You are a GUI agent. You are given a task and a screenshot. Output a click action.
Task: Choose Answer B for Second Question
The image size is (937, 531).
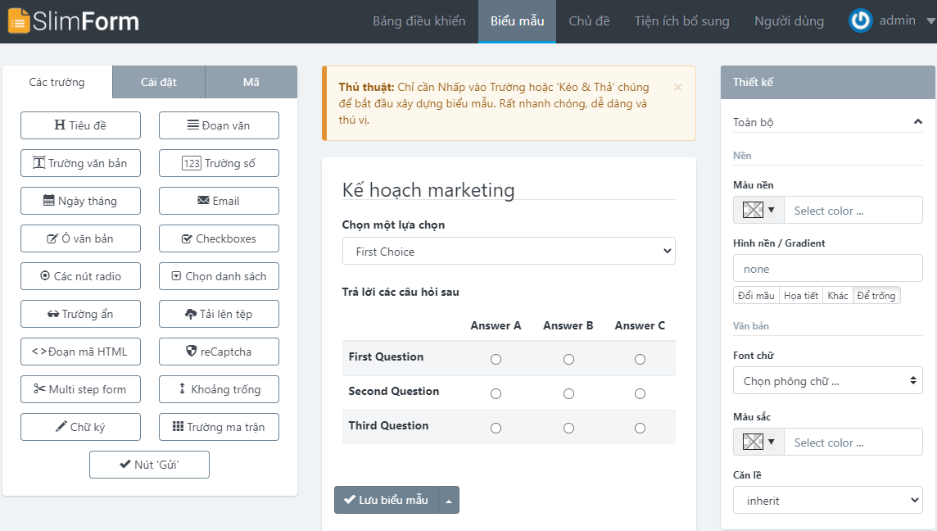coord(569,394)
